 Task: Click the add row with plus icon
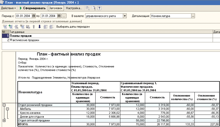pos(10,27)
